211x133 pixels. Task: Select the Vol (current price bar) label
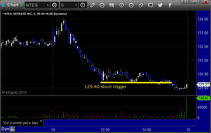point(21,123)
